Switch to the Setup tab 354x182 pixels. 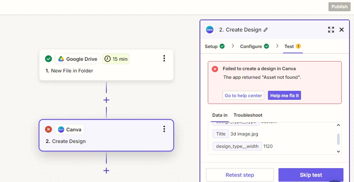coord(215,47)
